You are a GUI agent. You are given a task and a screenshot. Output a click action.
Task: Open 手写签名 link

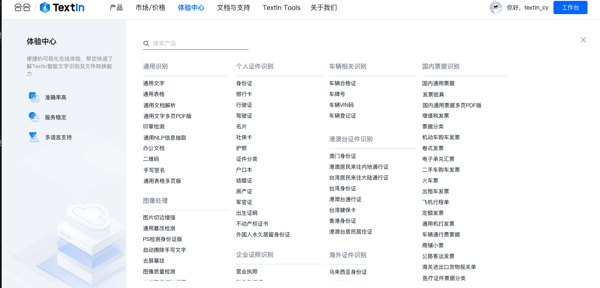click(x=154, y=170)
